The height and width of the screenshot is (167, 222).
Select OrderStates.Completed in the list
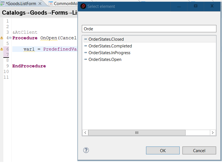pyautogui.click(x=110, y=46)
